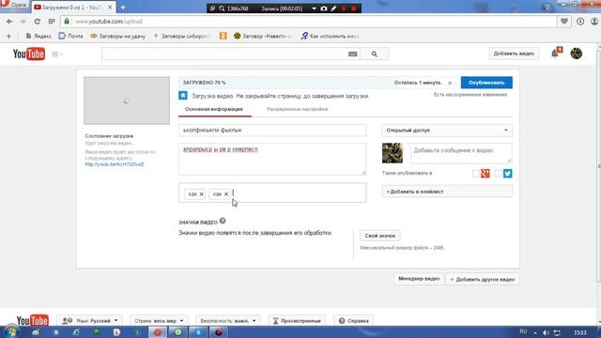Expand the Страна: весь мир dropdown
This screenshot has height=338, width=601.
coord(159,321)
